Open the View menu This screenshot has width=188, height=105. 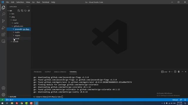pos(28,2)
